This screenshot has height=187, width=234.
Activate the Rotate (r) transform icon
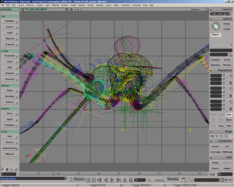231,88
